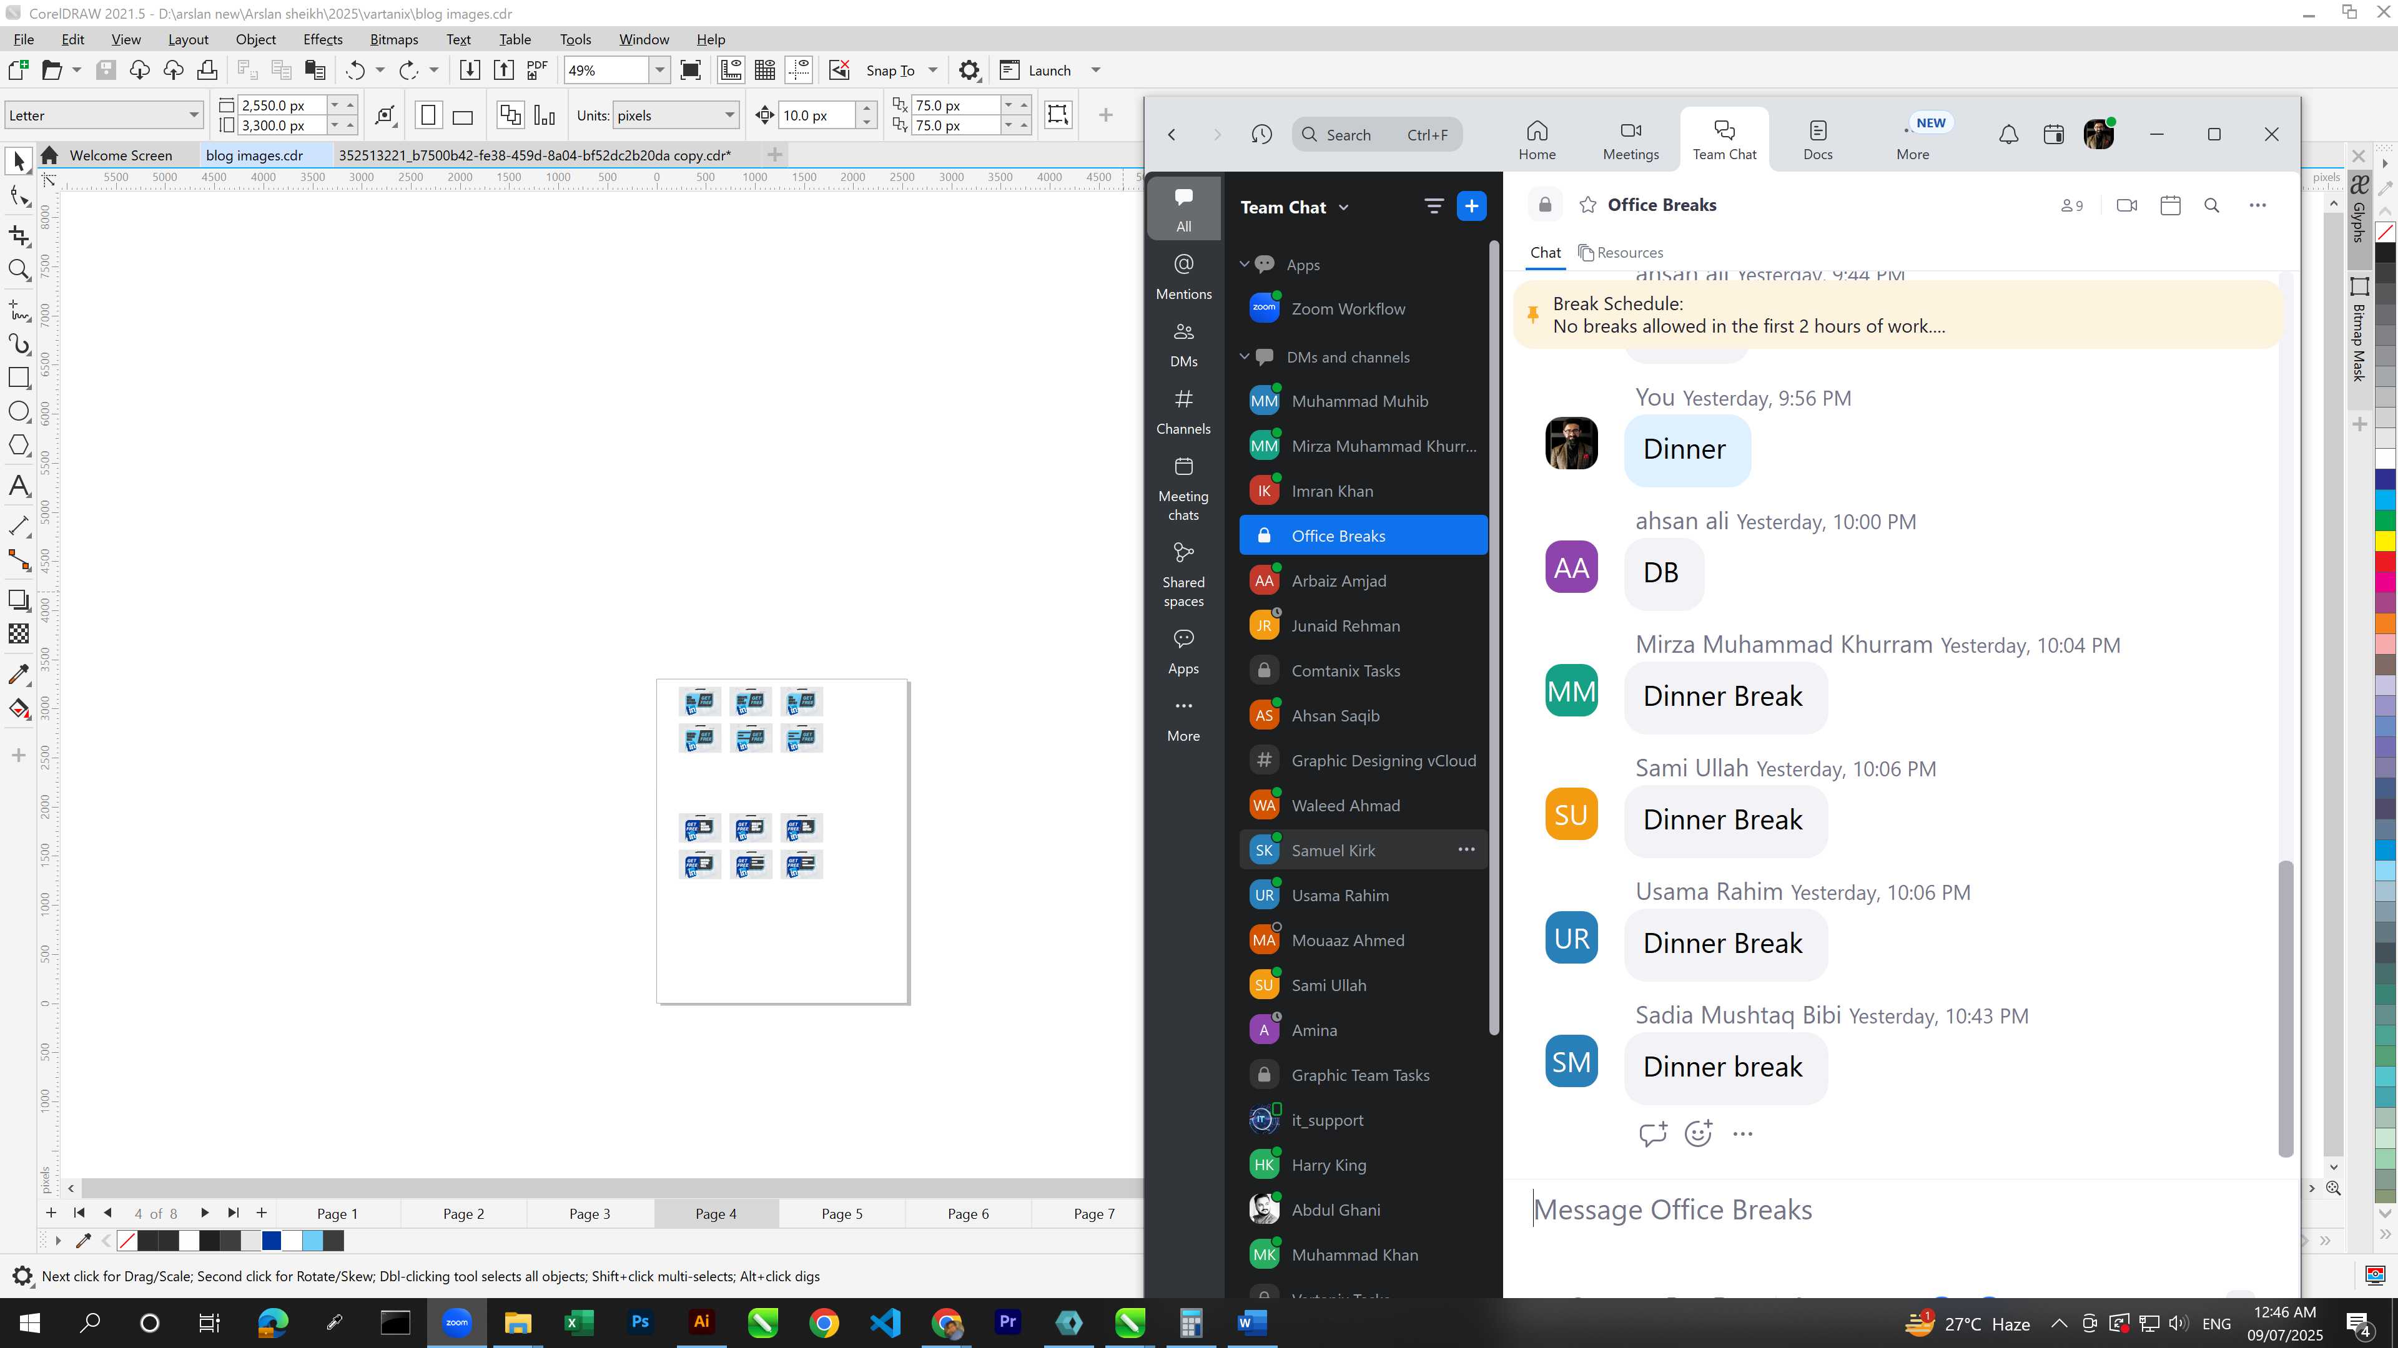
Task: Open the Units pixels dropdown
Action: (x=730, y=115)
